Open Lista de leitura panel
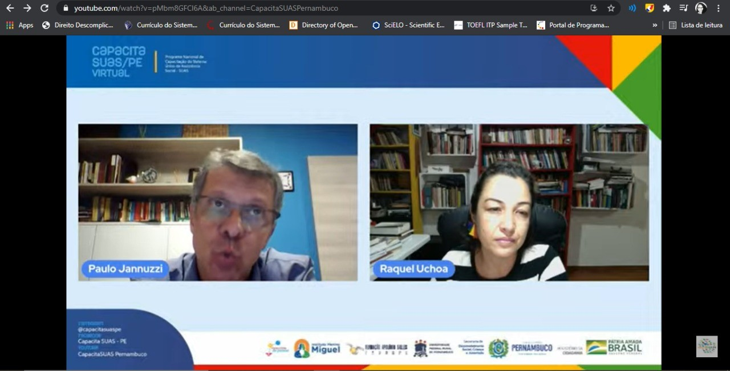This screenshot has height=371, width=730. tap(696, 25)
